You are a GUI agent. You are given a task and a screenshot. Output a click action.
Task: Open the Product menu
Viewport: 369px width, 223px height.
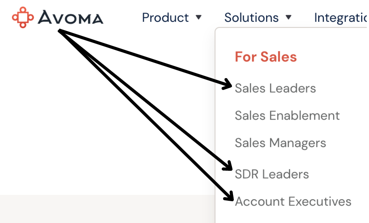[165, 17]
